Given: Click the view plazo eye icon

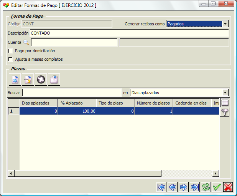Looking at the screenshot, I should coord(54,80).
